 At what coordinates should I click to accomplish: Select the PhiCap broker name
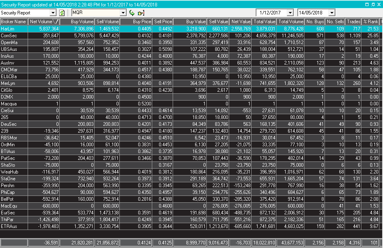[8, 193]
